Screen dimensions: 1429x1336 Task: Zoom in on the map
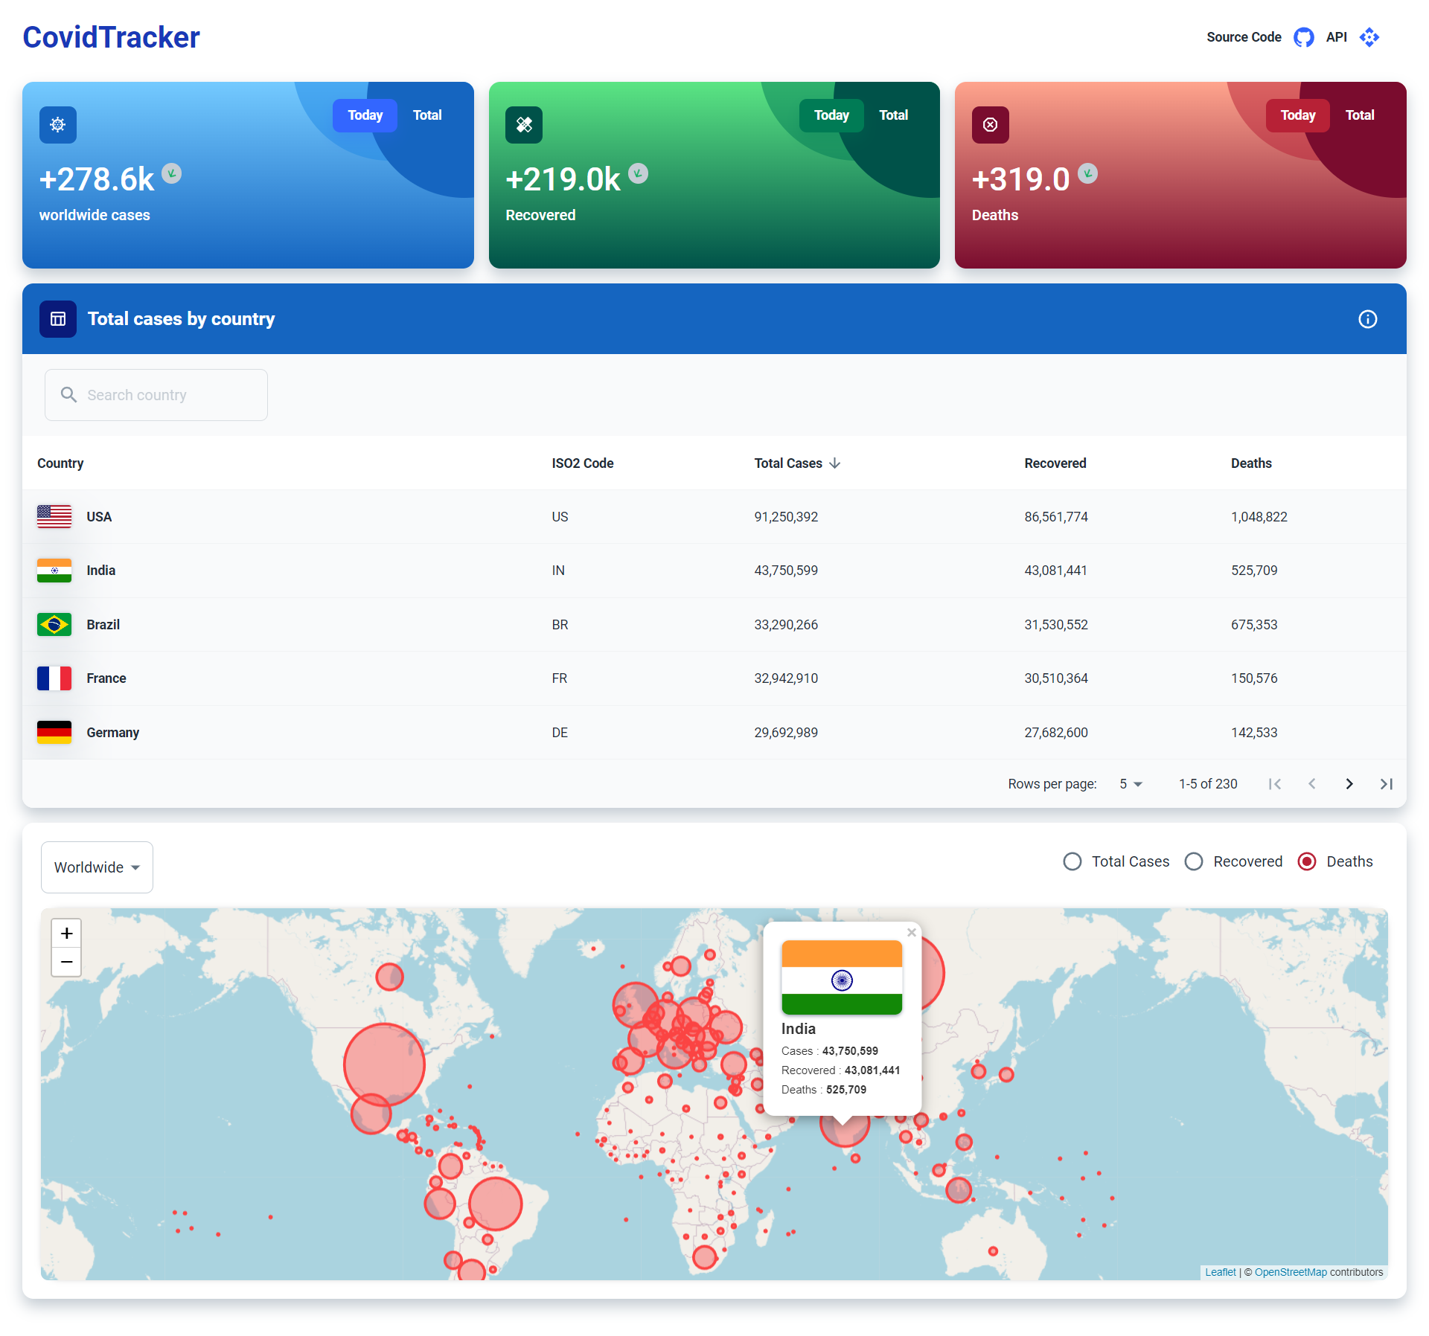tap(66, 933)
